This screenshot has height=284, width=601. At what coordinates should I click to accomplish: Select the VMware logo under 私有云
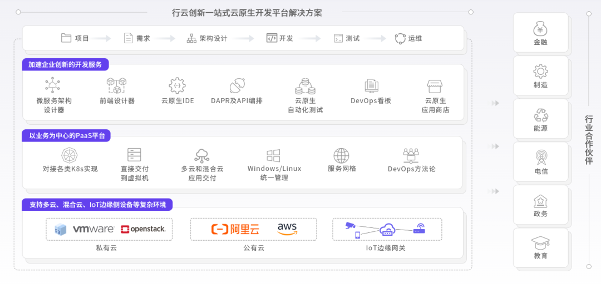pyautogui.click(x=93, y=229)
